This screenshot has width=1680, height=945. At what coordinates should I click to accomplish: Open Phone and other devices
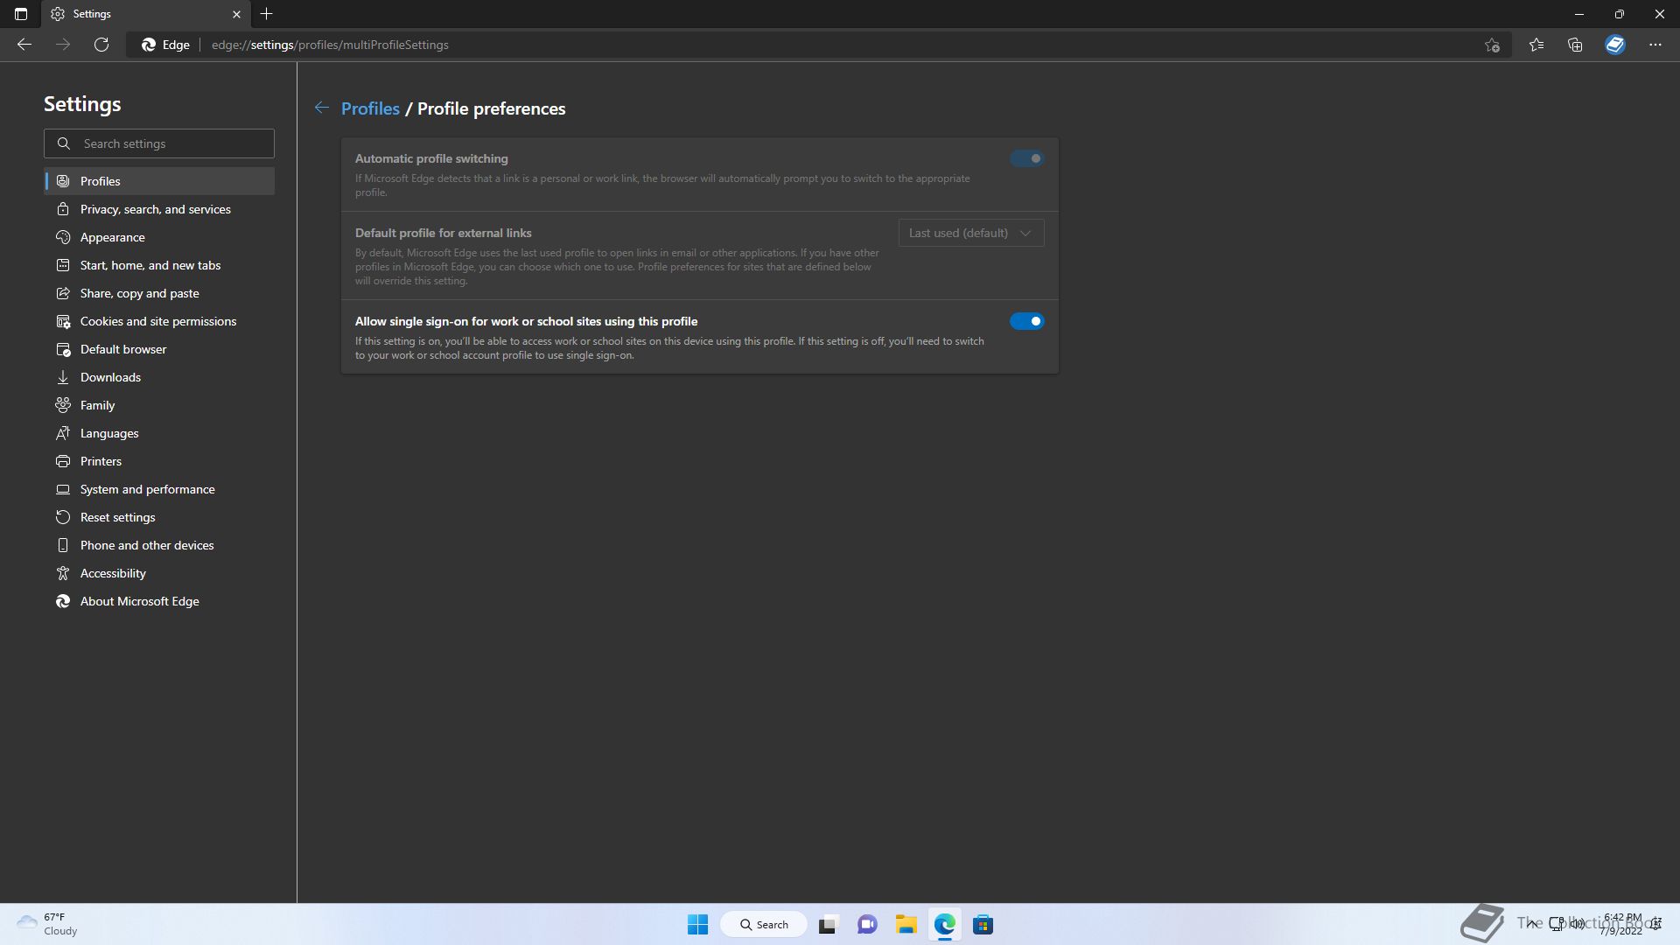click(x=159, y=545)
